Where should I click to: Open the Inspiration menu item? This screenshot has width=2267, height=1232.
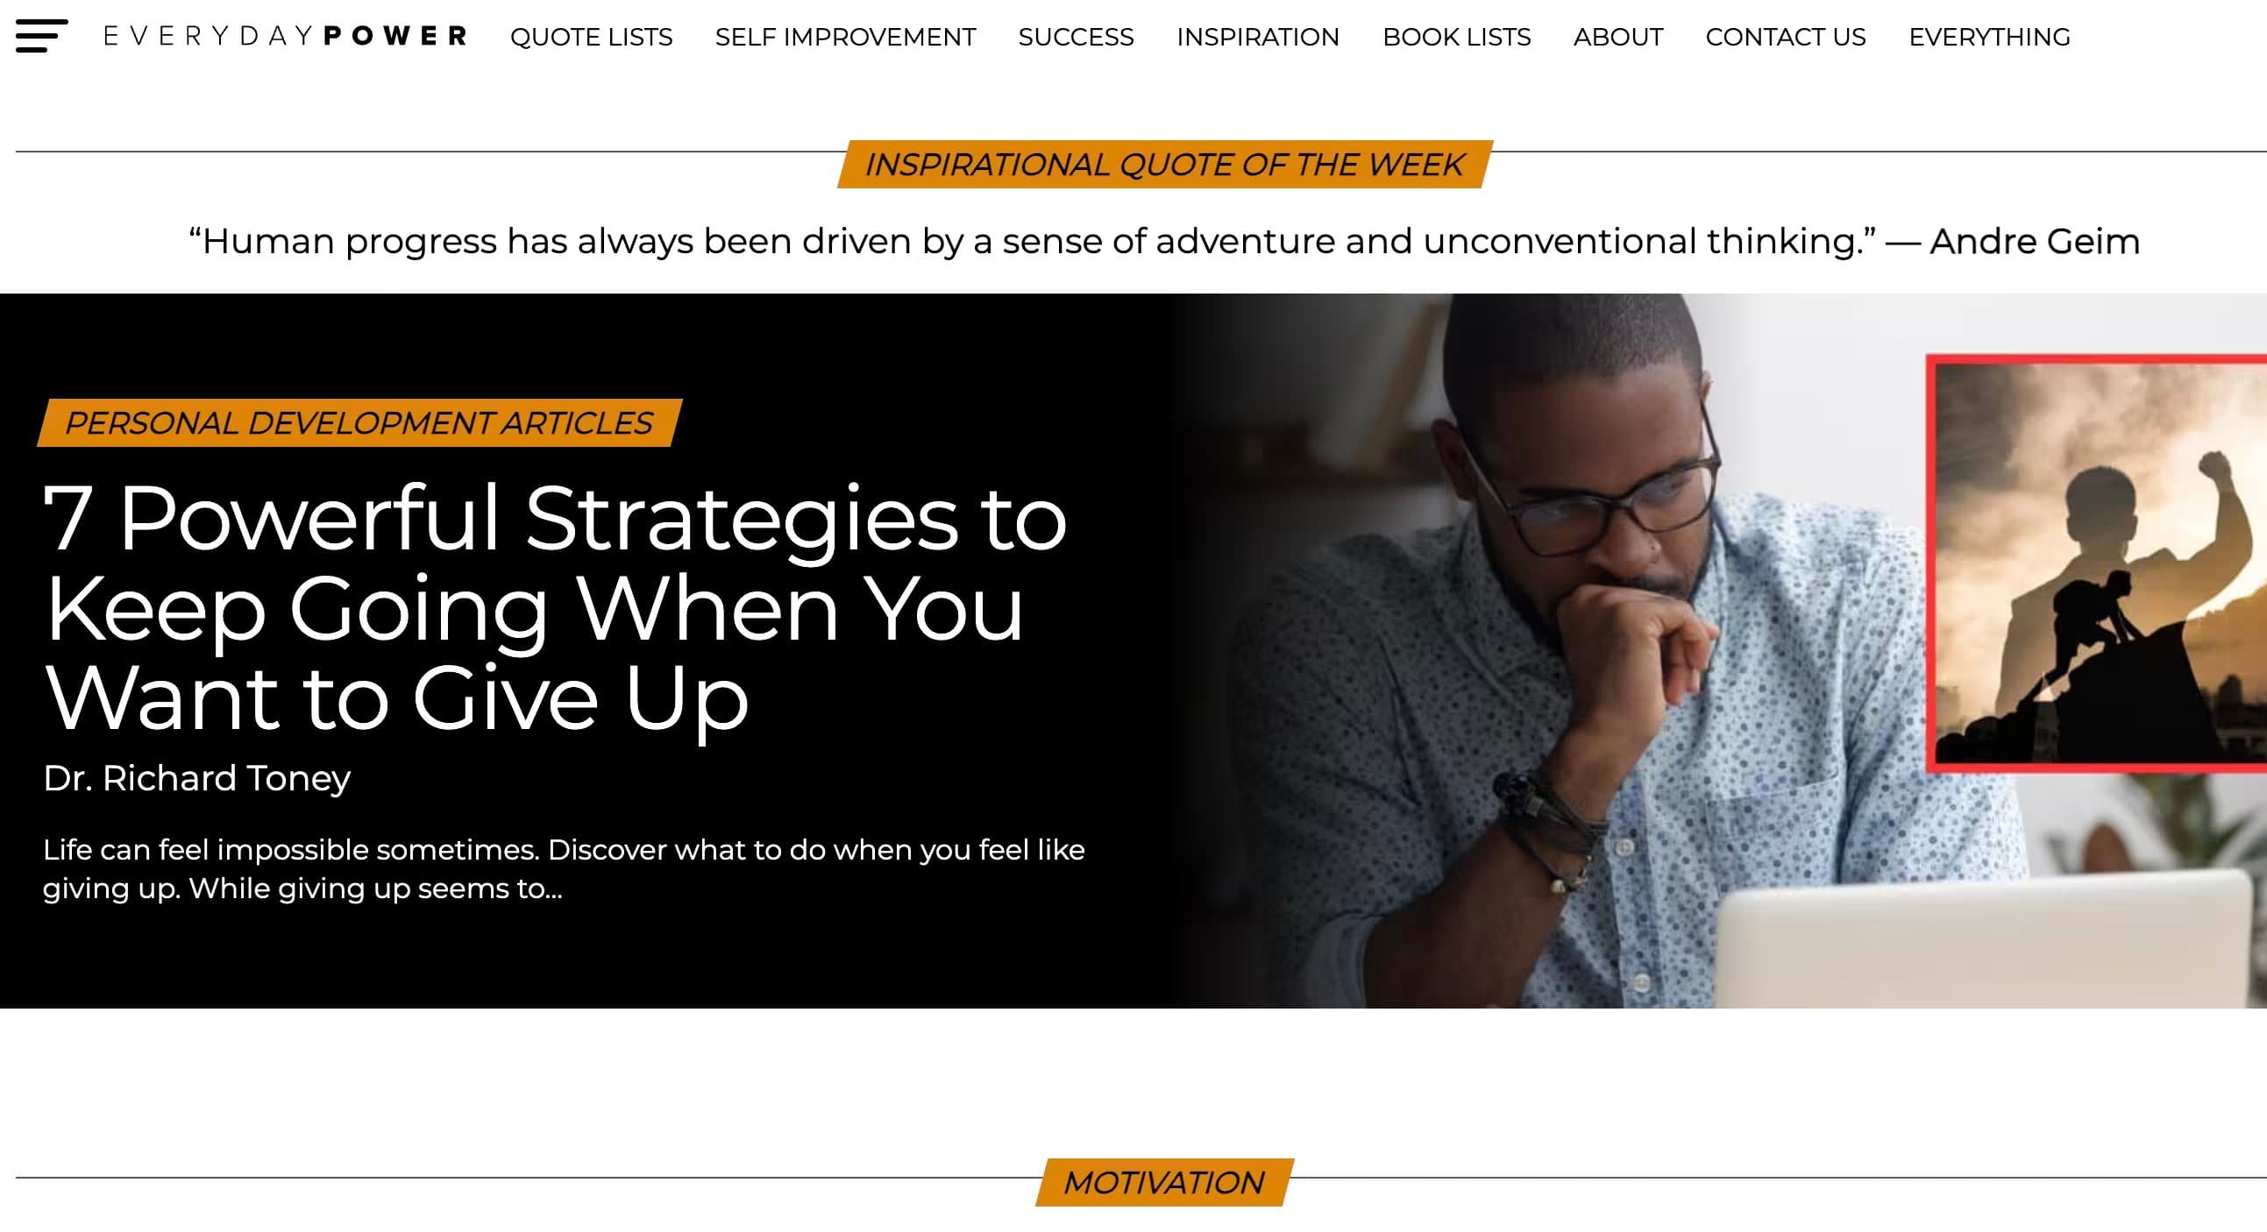click(x=1258, y=37)
